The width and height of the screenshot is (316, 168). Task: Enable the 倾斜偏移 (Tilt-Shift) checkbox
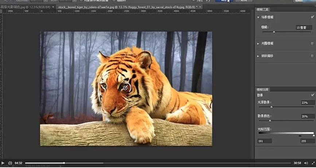tap(312, 56)
